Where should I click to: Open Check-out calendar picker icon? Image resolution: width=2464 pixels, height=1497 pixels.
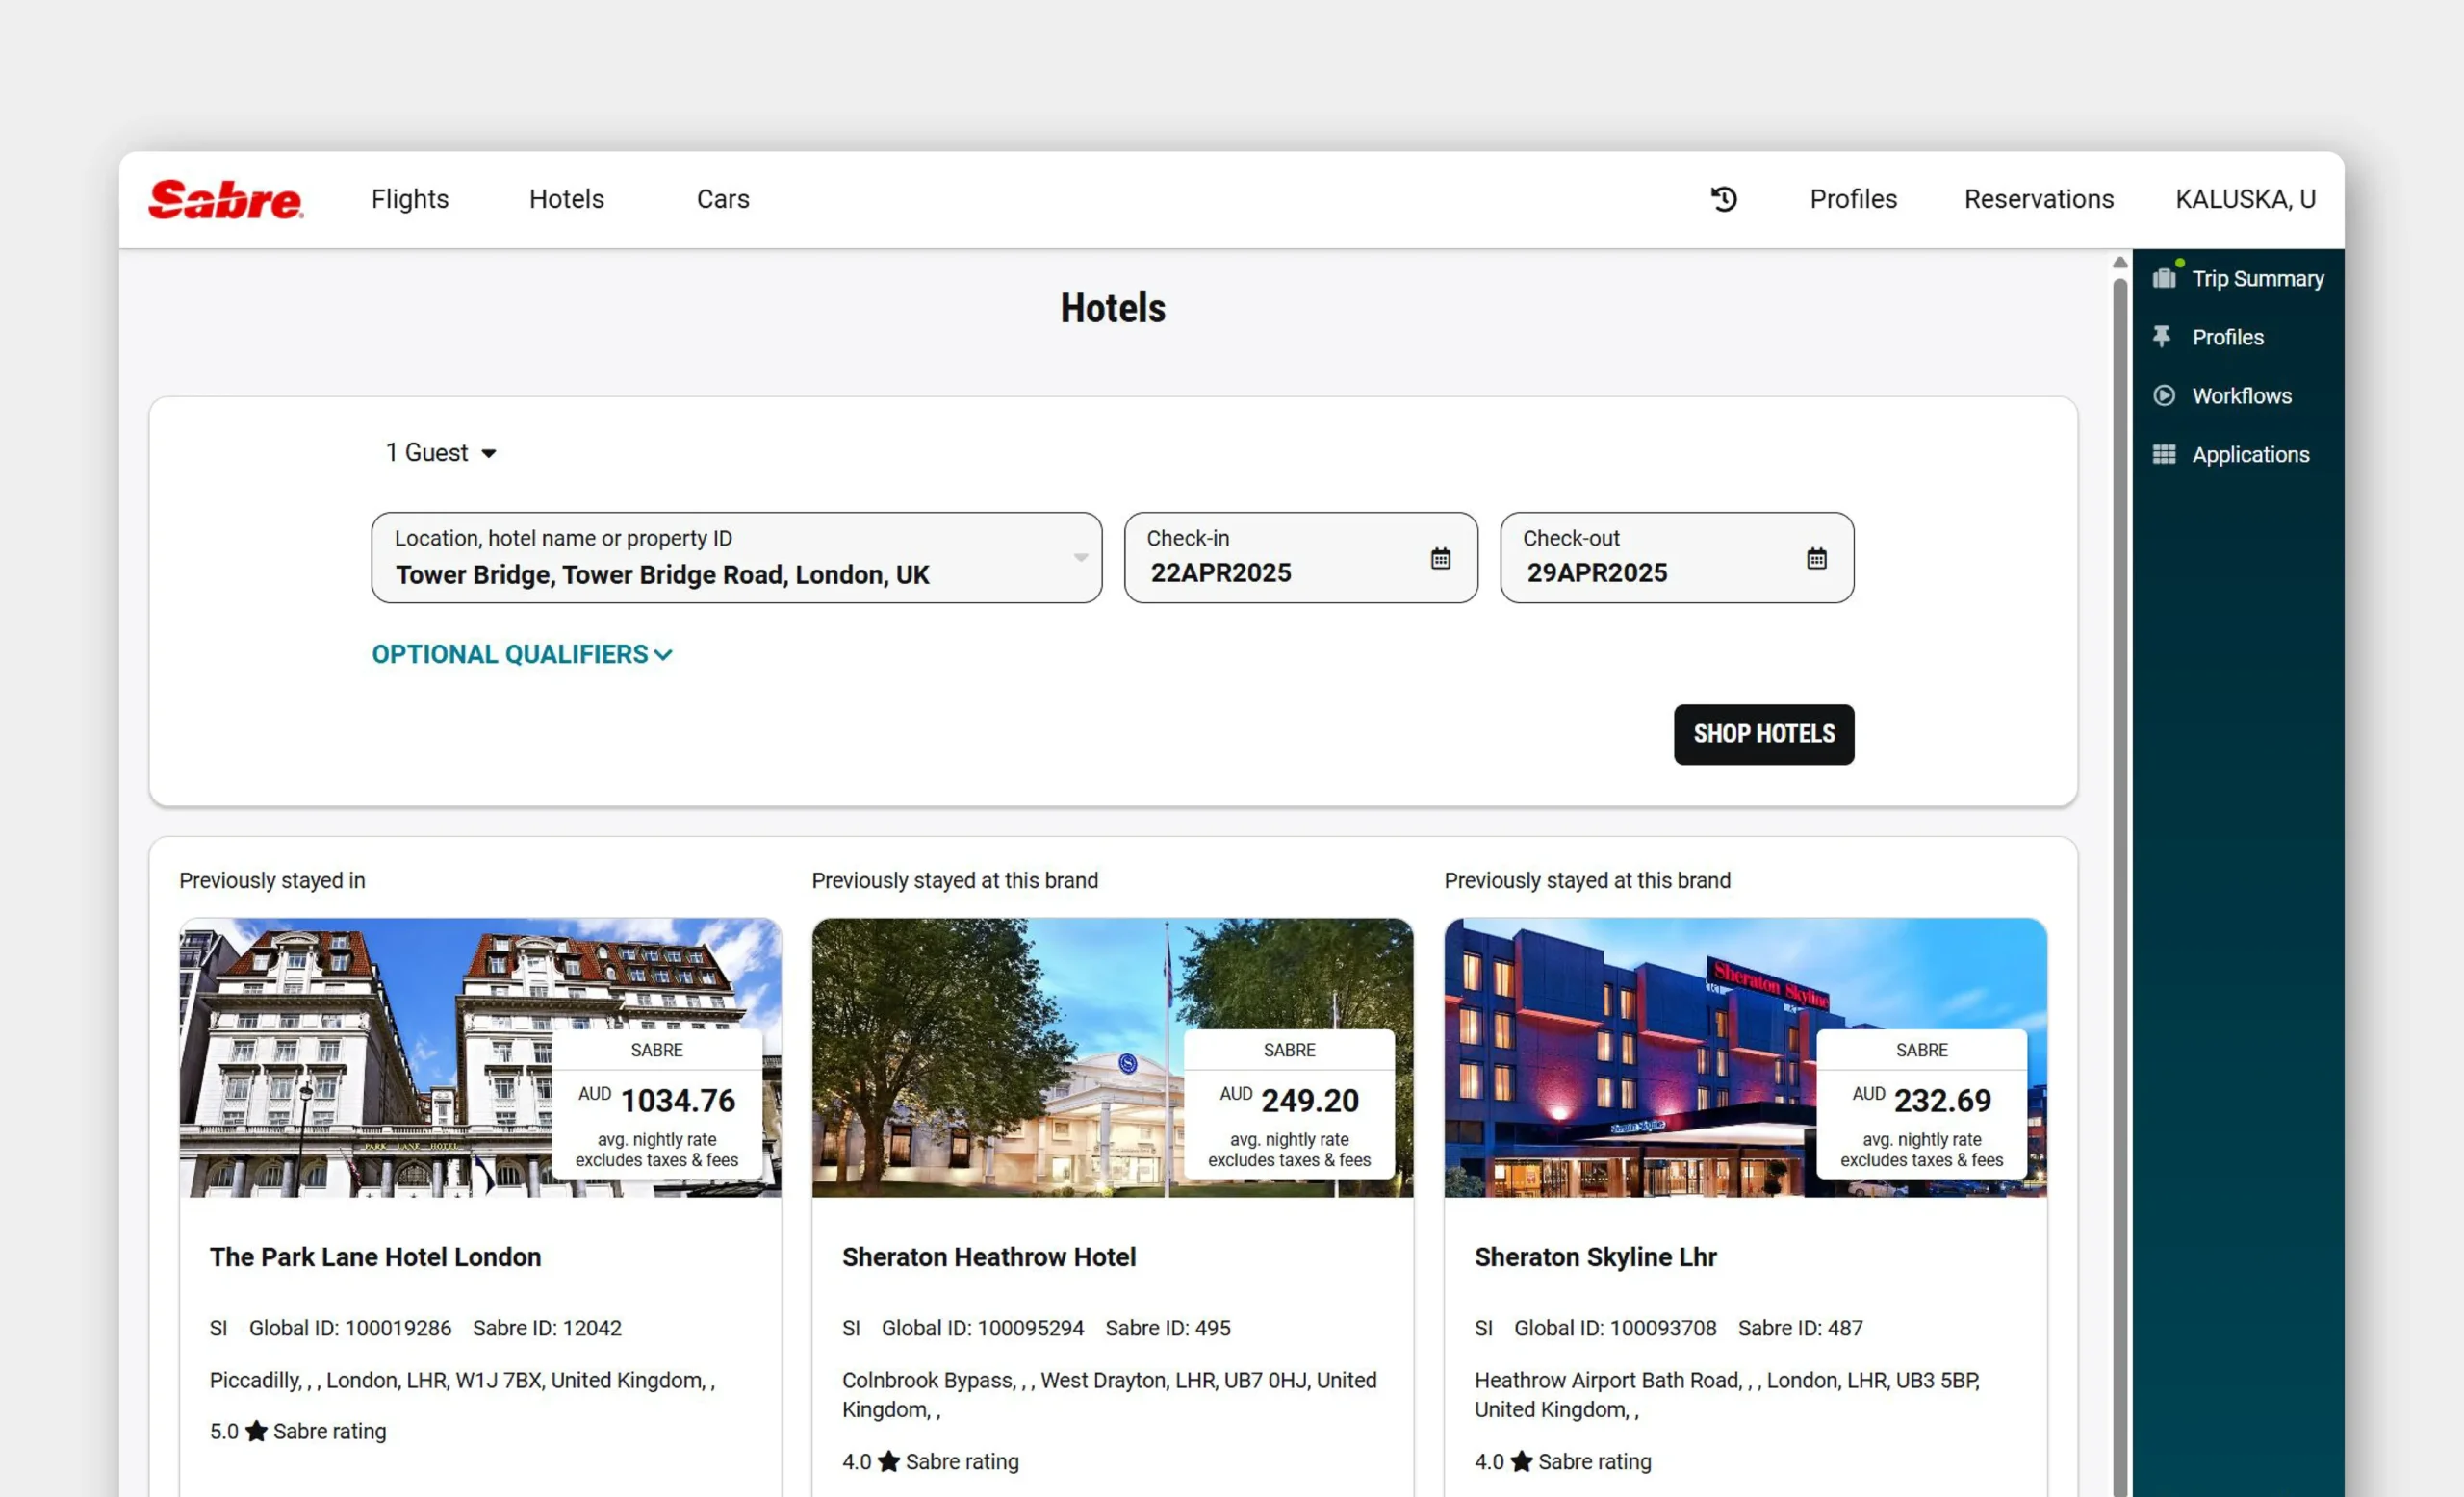(1816, 559)
